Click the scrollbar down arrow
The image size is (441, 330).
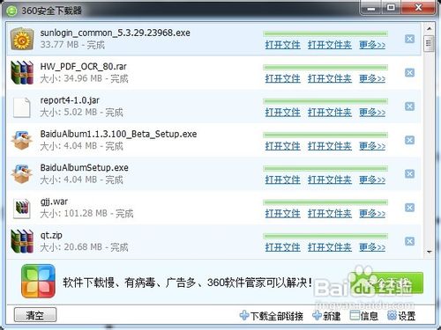click(429, 252)
